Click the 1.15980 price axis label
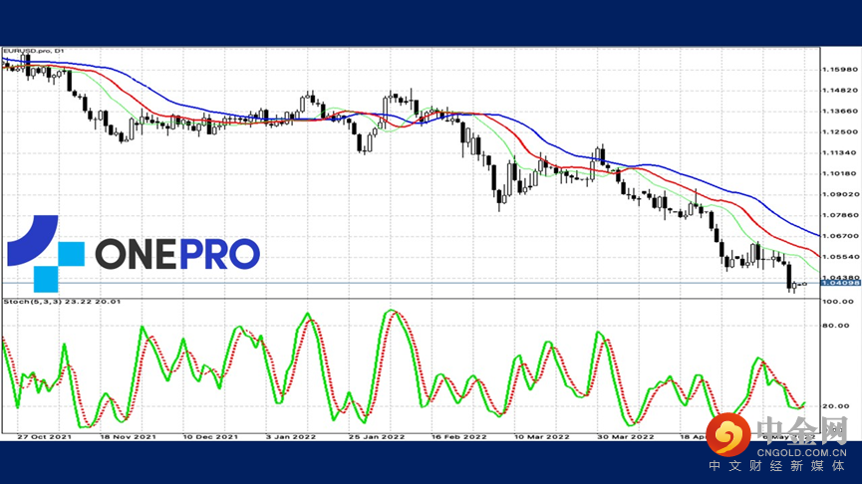This screenshot has height=484, width=862. coord(841,70)
